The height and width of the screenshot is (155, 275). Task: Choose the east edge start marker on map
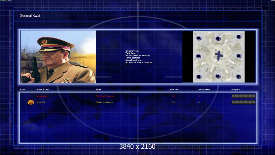239,56
